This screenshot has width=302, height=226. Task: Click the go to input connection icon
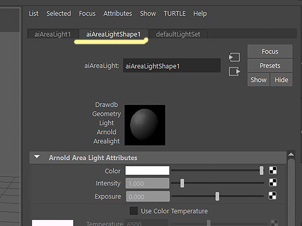pyautogui.click(x=234, y=57)
